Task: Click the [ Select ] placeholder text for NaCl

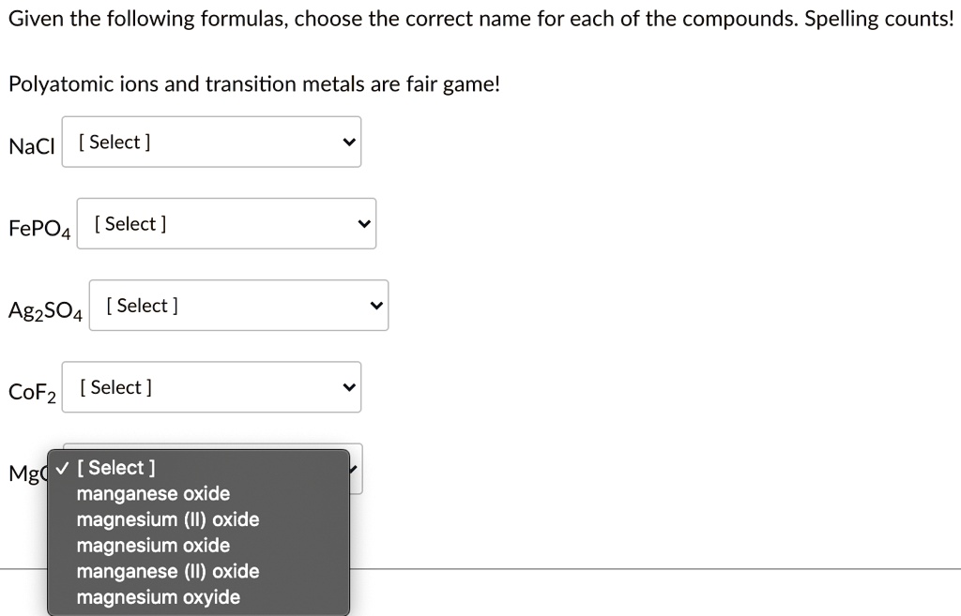Action: pyautogui.click(x=113, y=142)
